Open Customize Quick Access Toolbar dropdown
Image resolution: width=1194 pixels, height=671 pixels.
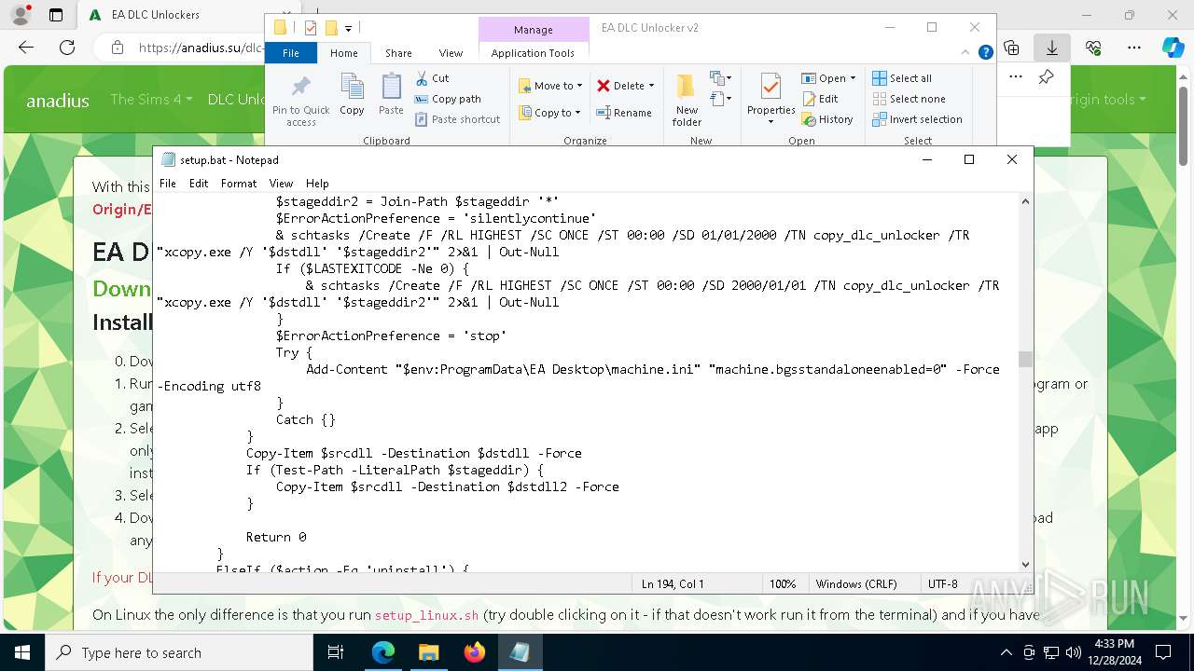tap(349, 29)
